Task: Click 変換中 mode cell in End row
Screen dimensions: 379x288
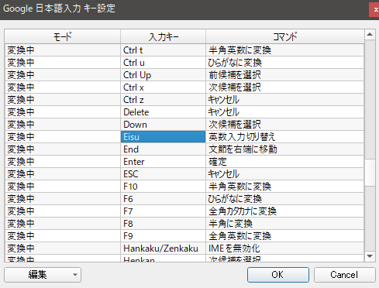Action: click(x=63, y=149)
